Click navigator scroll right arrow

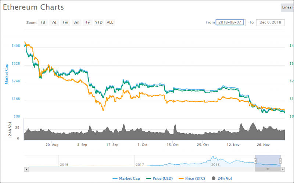283,169
